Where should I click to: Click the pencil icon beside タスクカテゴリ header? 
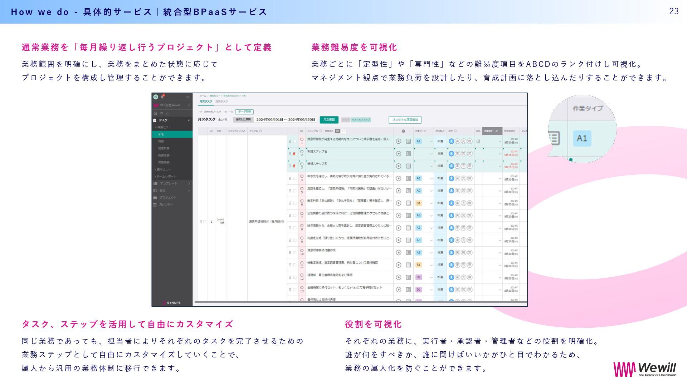coord(245,131)
